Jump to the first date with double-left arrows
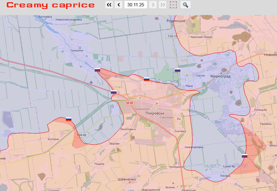The image size is (277, 191). point(109,5)
